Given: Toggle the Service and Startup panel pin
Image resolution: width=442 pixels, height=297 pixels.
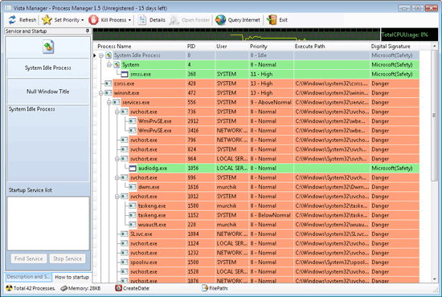Looking at the screenshot, I should click(x=88, y=31).
